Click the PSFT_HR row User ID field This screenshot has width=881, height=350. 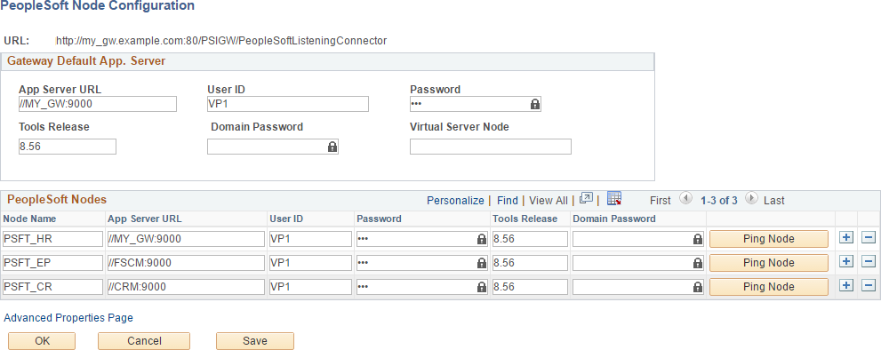(310, 239)
